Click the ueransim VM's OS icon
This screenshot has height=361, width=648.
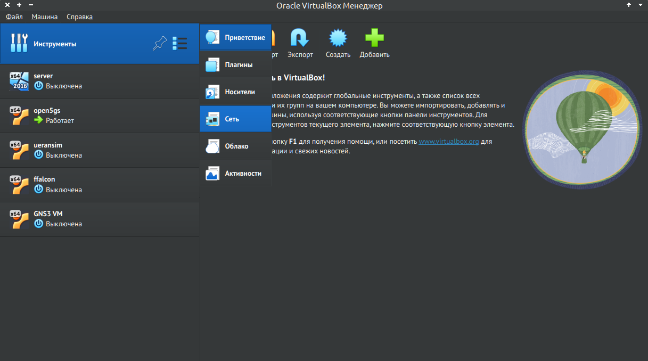[19, 150]
